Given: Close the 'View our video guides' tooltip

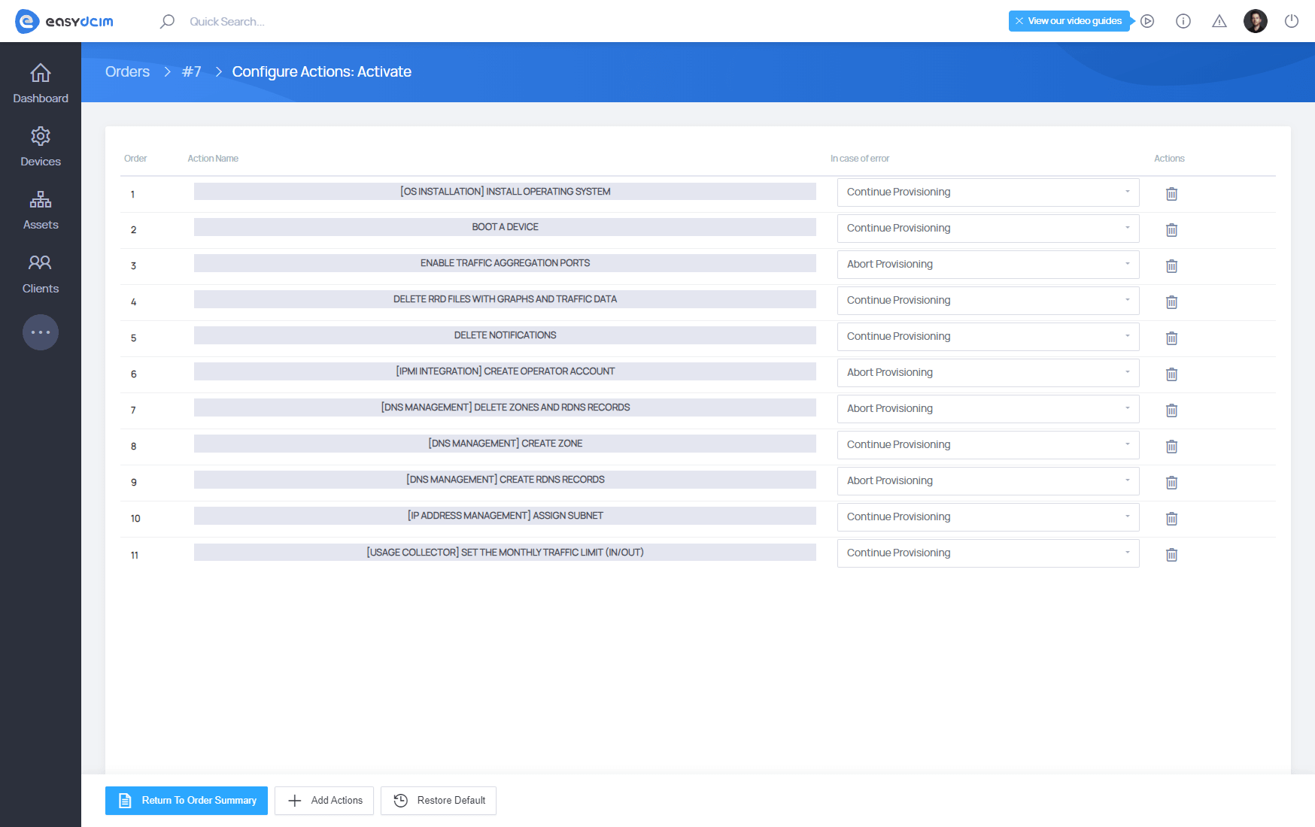Looking at the screenshot, I should [x=1019, y=21].
